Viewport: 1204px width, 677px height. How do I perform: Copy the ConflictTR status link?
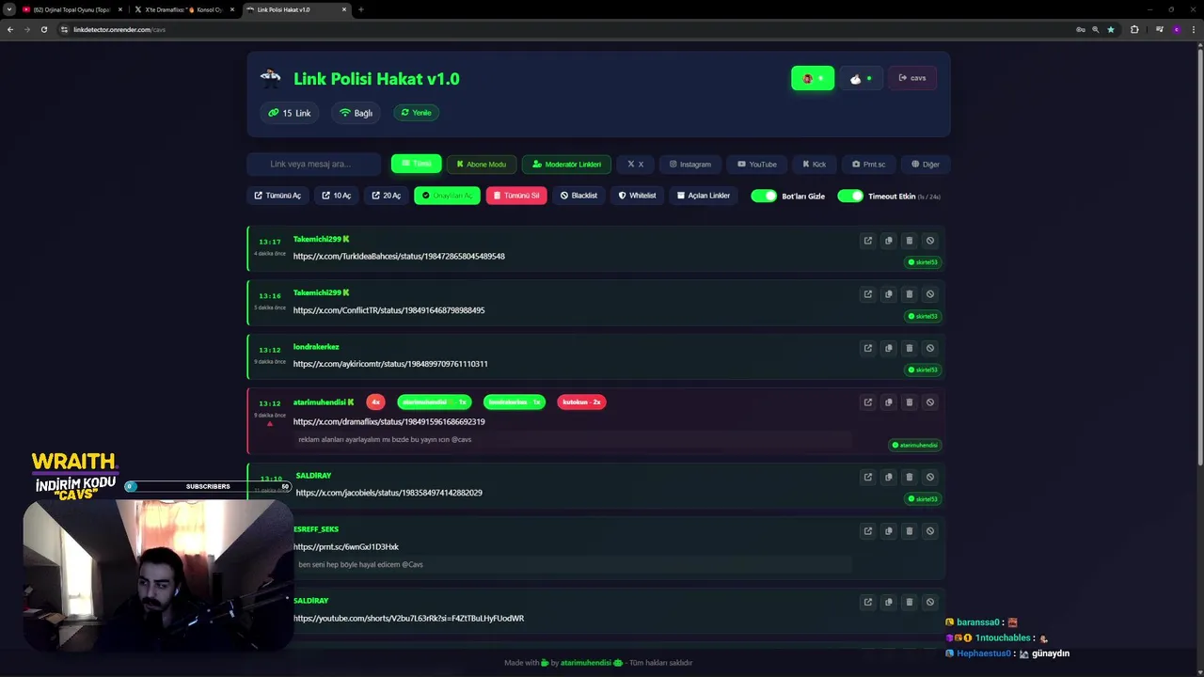coord(888,294)
